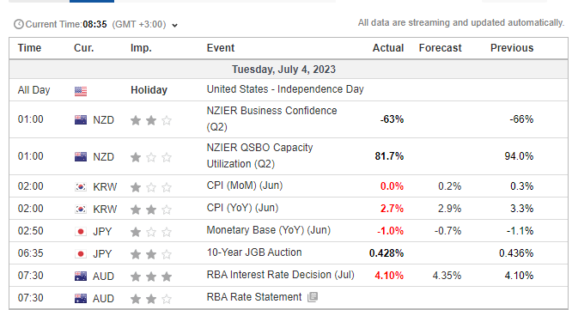This screenshot has width=572, height=310.
Task: Click South Korea flag in CPI (MoM) row
Action: coord(81,187)
